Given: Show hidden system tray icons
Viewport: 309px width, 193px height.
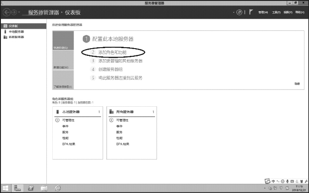Looking at the screenshot, I should pyautogui.click(x=265, y=188).
